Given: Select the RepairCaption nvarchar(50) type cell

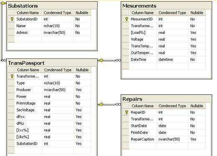Looking at the screenshot, I should tap(172, 139).
